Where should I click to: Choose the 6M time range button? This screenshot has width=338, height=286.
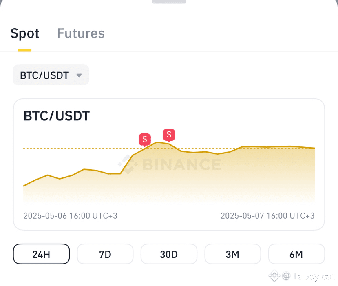(296, 254)
